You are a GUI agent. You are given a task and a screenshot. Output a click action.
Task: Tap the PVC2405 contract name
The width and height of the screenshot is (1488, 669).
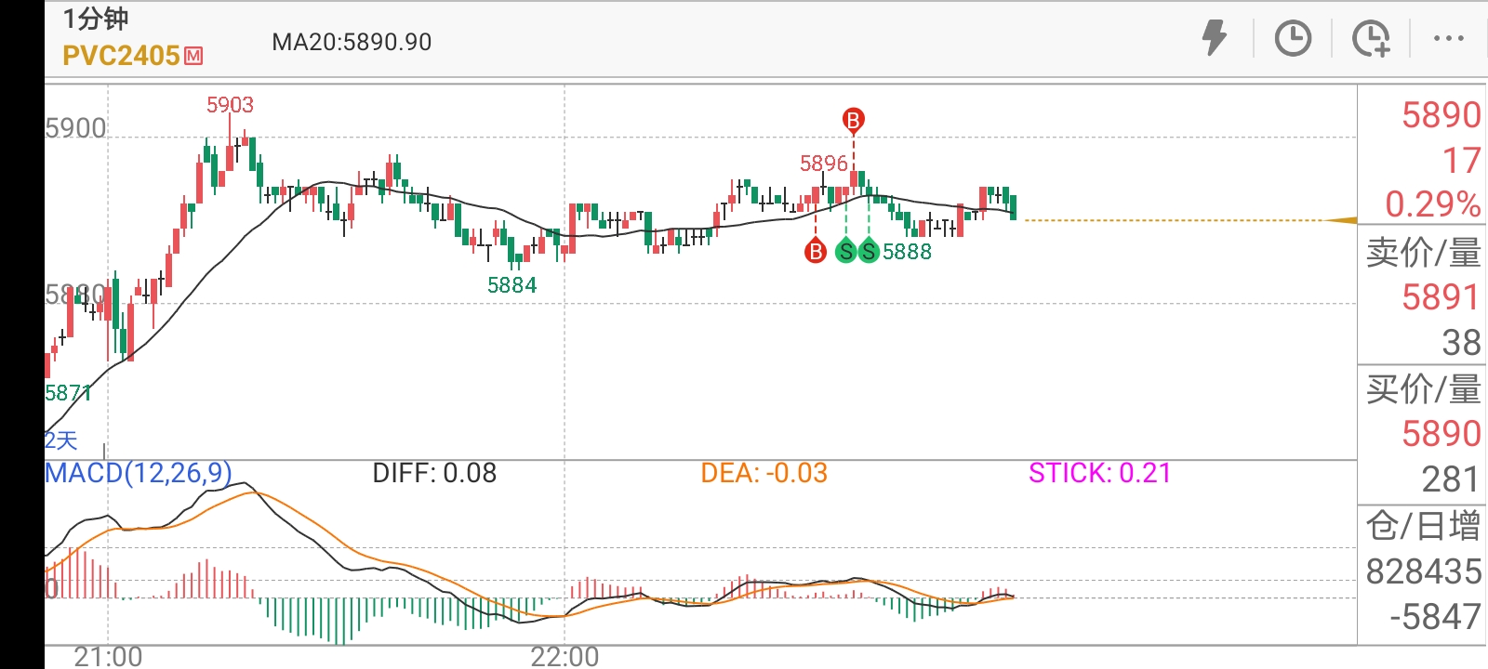click(x=121, y=56)
